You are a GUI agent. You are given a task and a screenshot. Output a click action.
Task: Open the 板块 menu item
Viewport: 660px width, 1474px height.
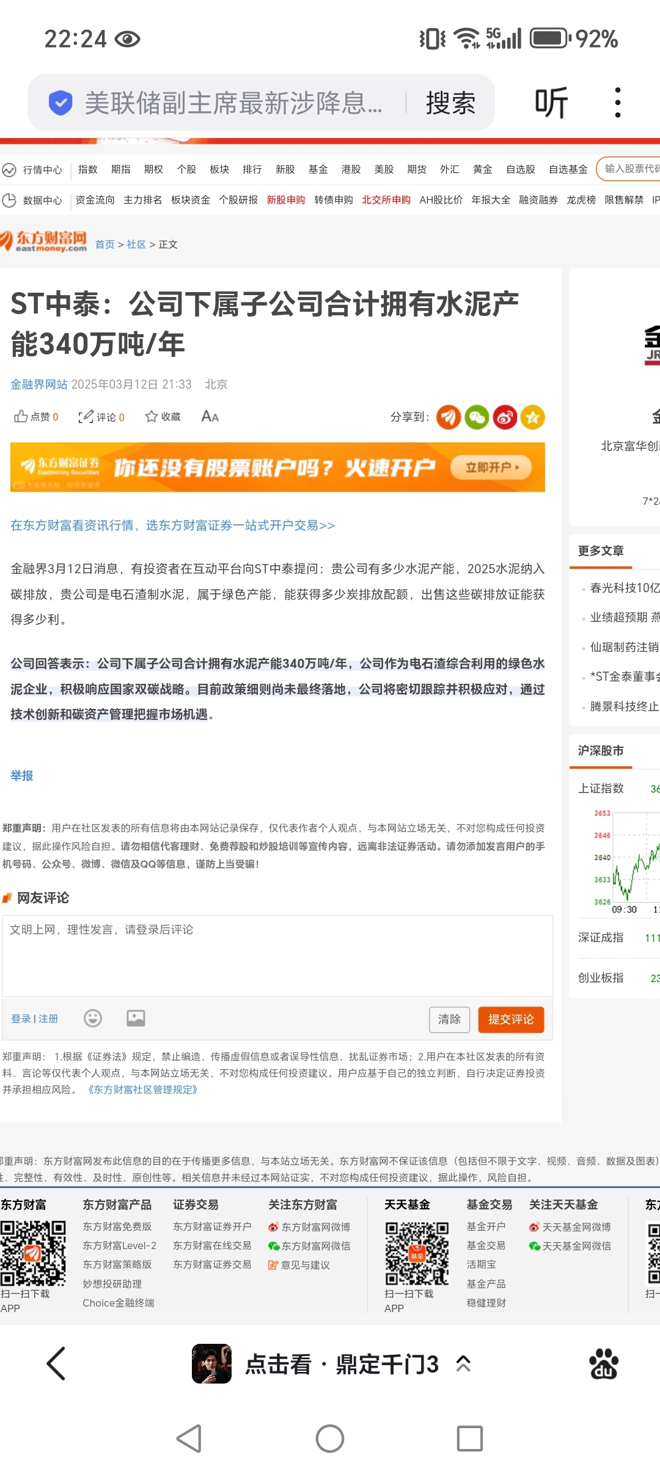coord(219,169)
